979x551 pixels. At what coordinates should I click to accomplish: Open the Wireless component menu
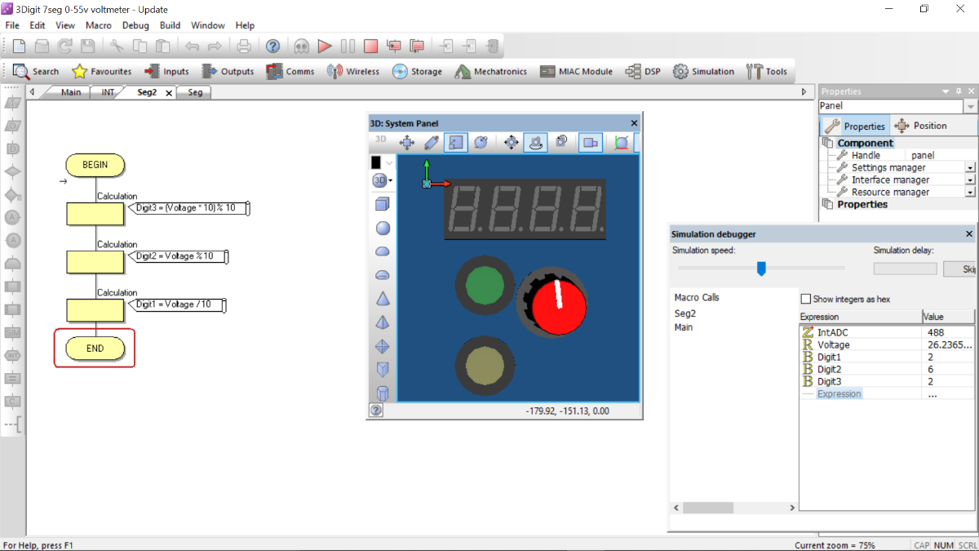(x=353, y=71)
